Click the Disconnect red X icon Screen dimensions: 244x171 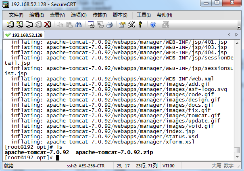[48, 25]
